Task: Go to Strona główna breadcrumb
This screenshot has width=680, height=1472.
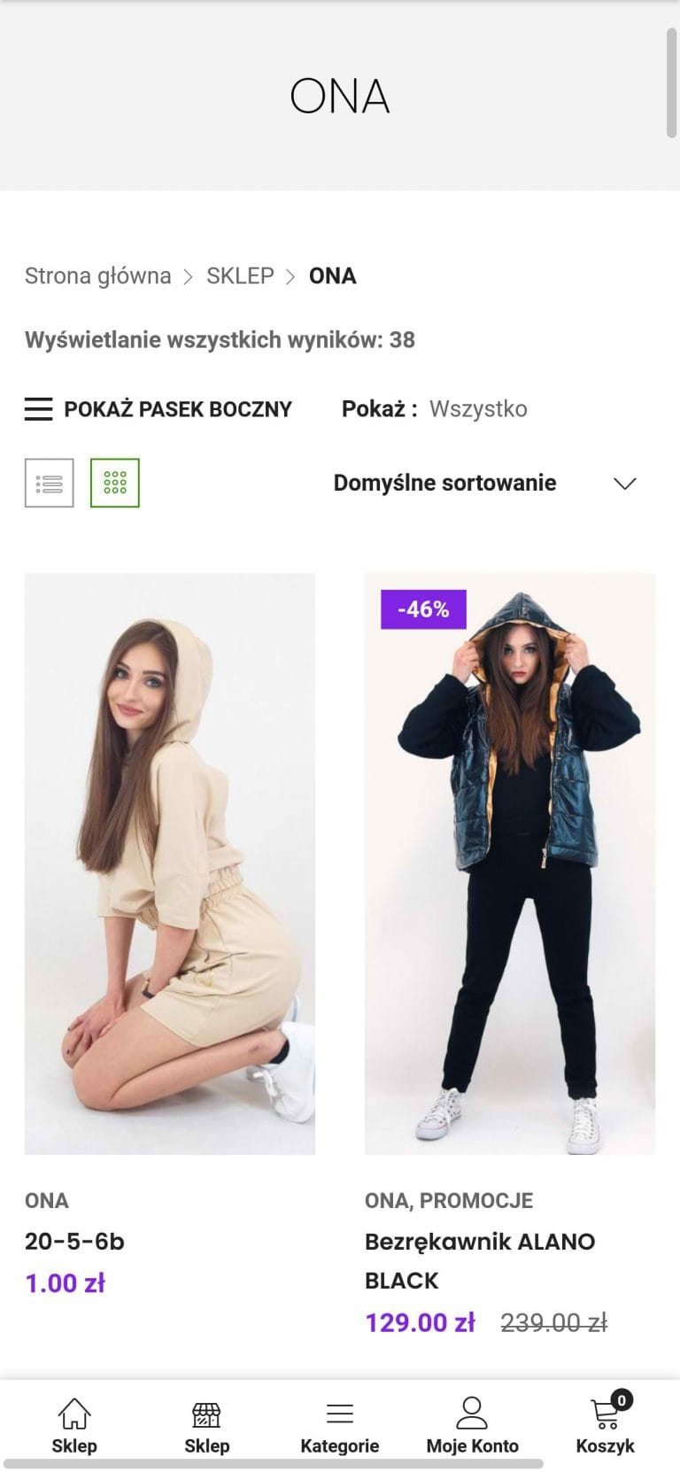Action: [97, 276]
